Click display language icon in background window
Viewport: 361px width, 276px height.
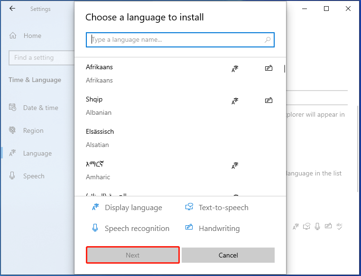pyautogui.click(x=296, y=227)
